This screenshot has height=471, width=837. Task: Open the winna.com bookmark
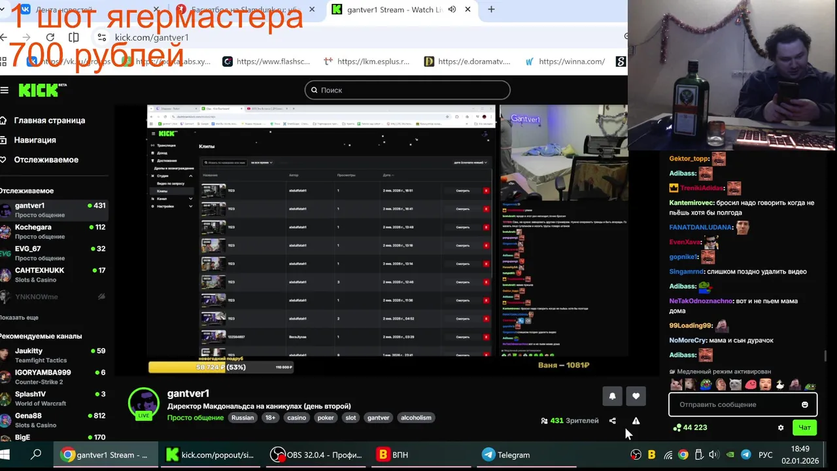coord(565,61)
